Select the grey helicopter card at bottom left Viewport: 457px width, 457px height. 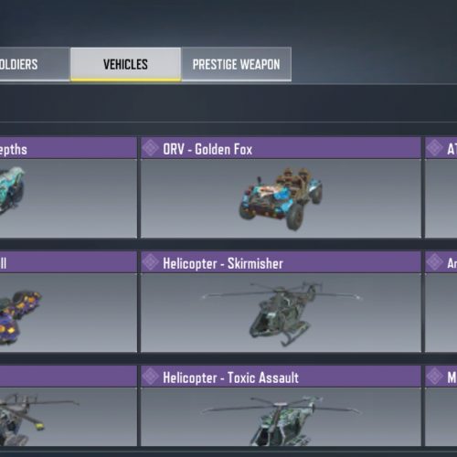69,406
